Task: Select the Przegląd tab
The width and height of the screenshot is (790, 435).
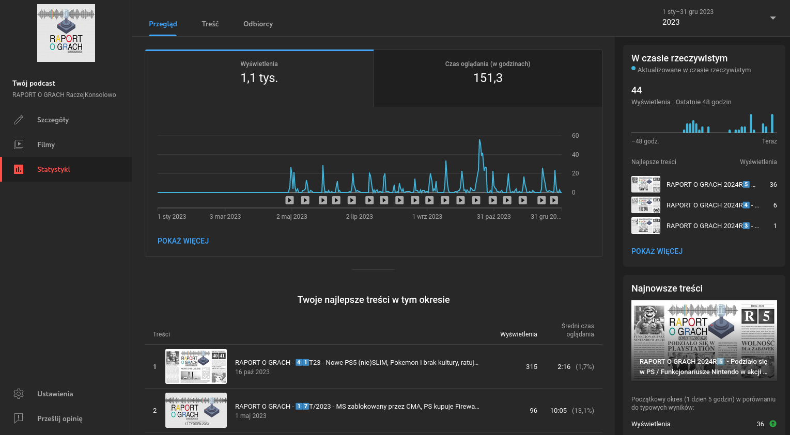Action: point(163,24)
